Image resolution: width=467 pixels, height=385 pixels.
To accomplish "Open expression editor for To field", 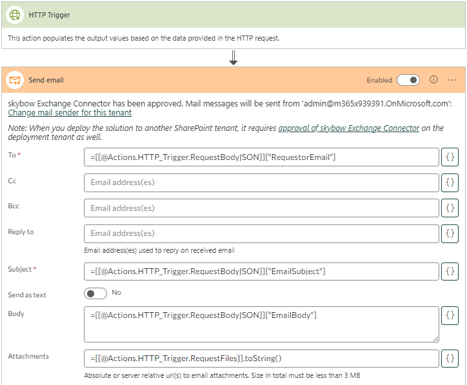I will pos(450,157).
